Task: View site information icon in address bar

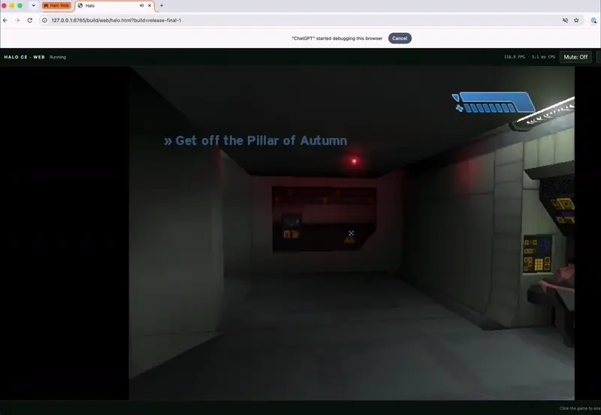Action: tap(44, 20)
